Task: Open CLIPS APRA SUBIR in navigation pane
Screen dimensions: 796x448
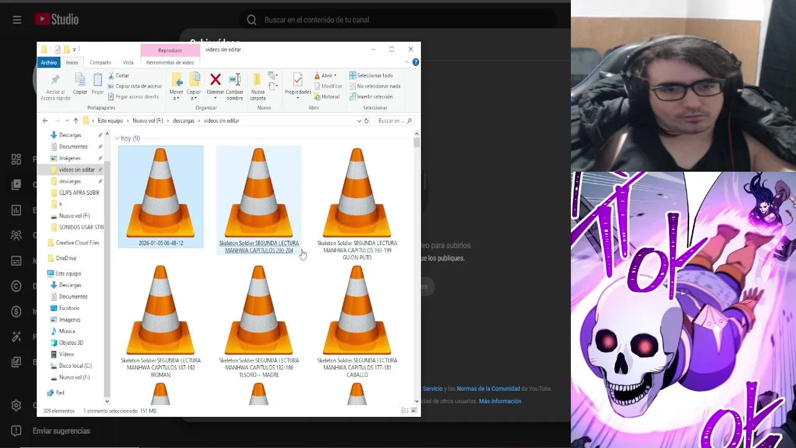Action: (x=79, y=193)
